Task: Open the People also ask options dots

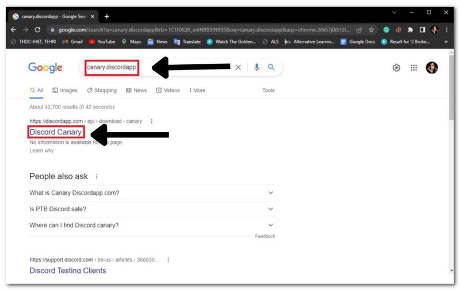Action: tap(97, 176)
